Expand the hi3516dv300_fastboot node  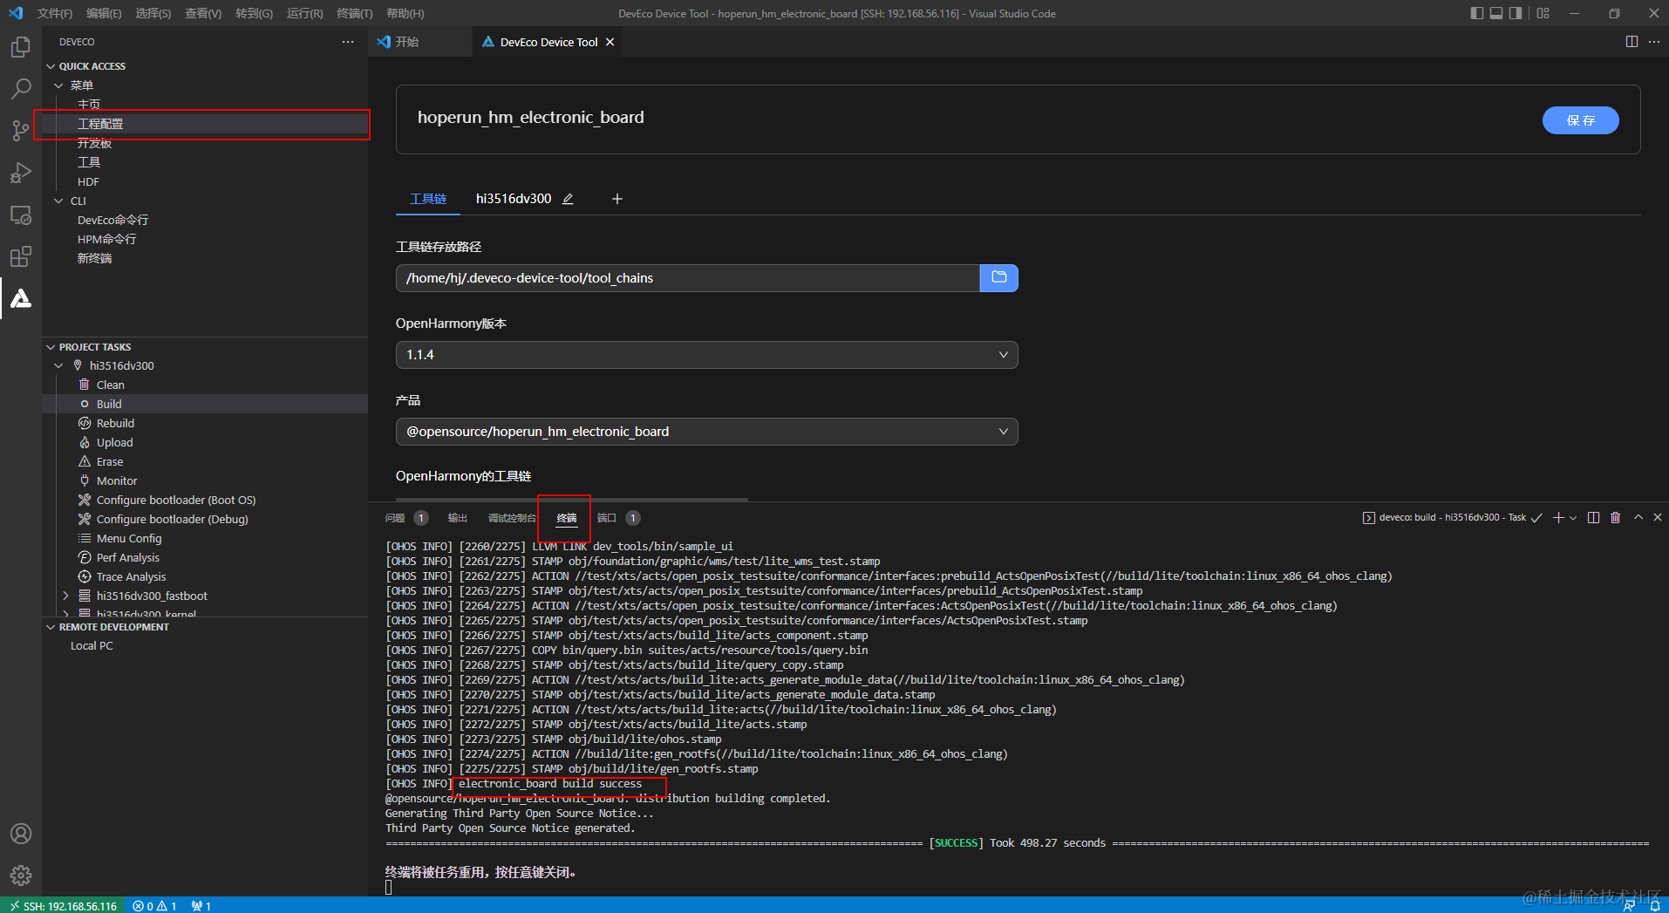point(65,596)
